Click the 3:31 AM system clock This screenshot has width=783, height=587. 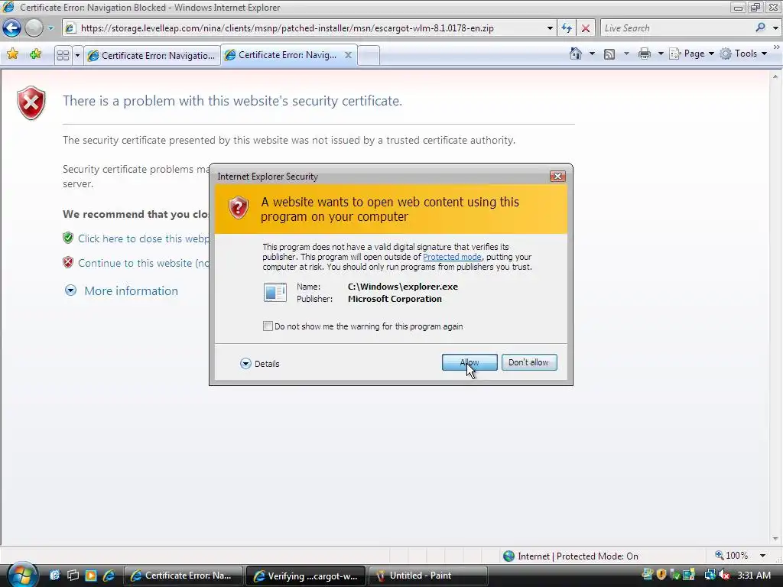(753, 575)
